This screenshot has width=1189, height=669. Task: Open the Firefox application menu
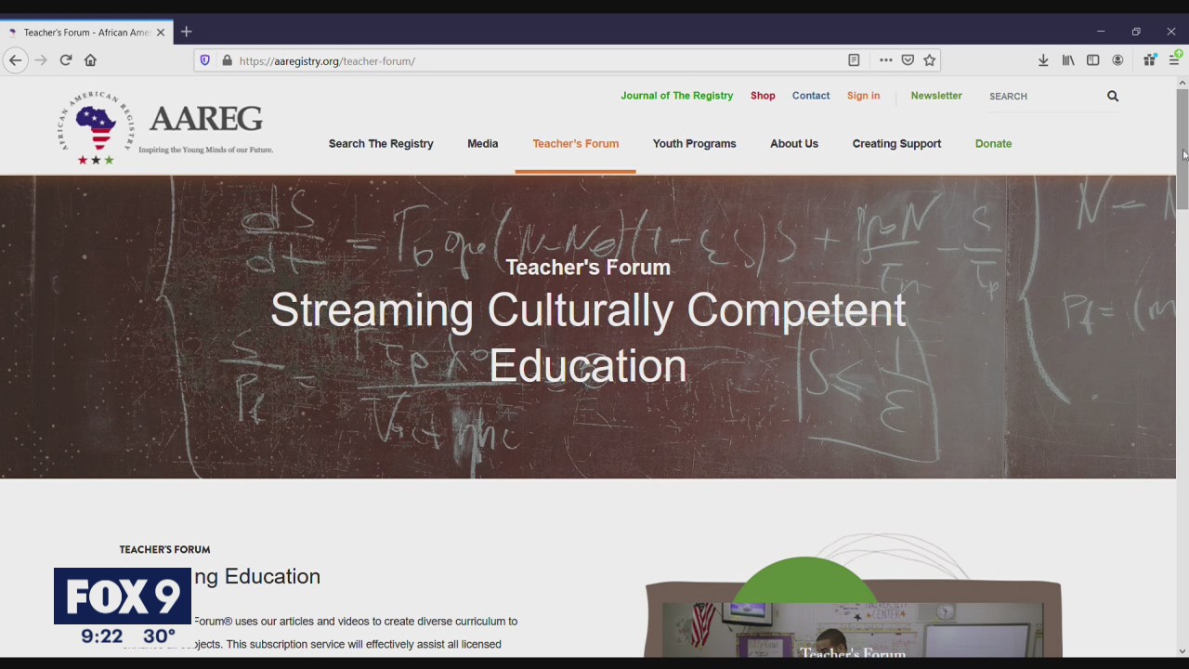pyautogui.click(x=1174, y=59)
